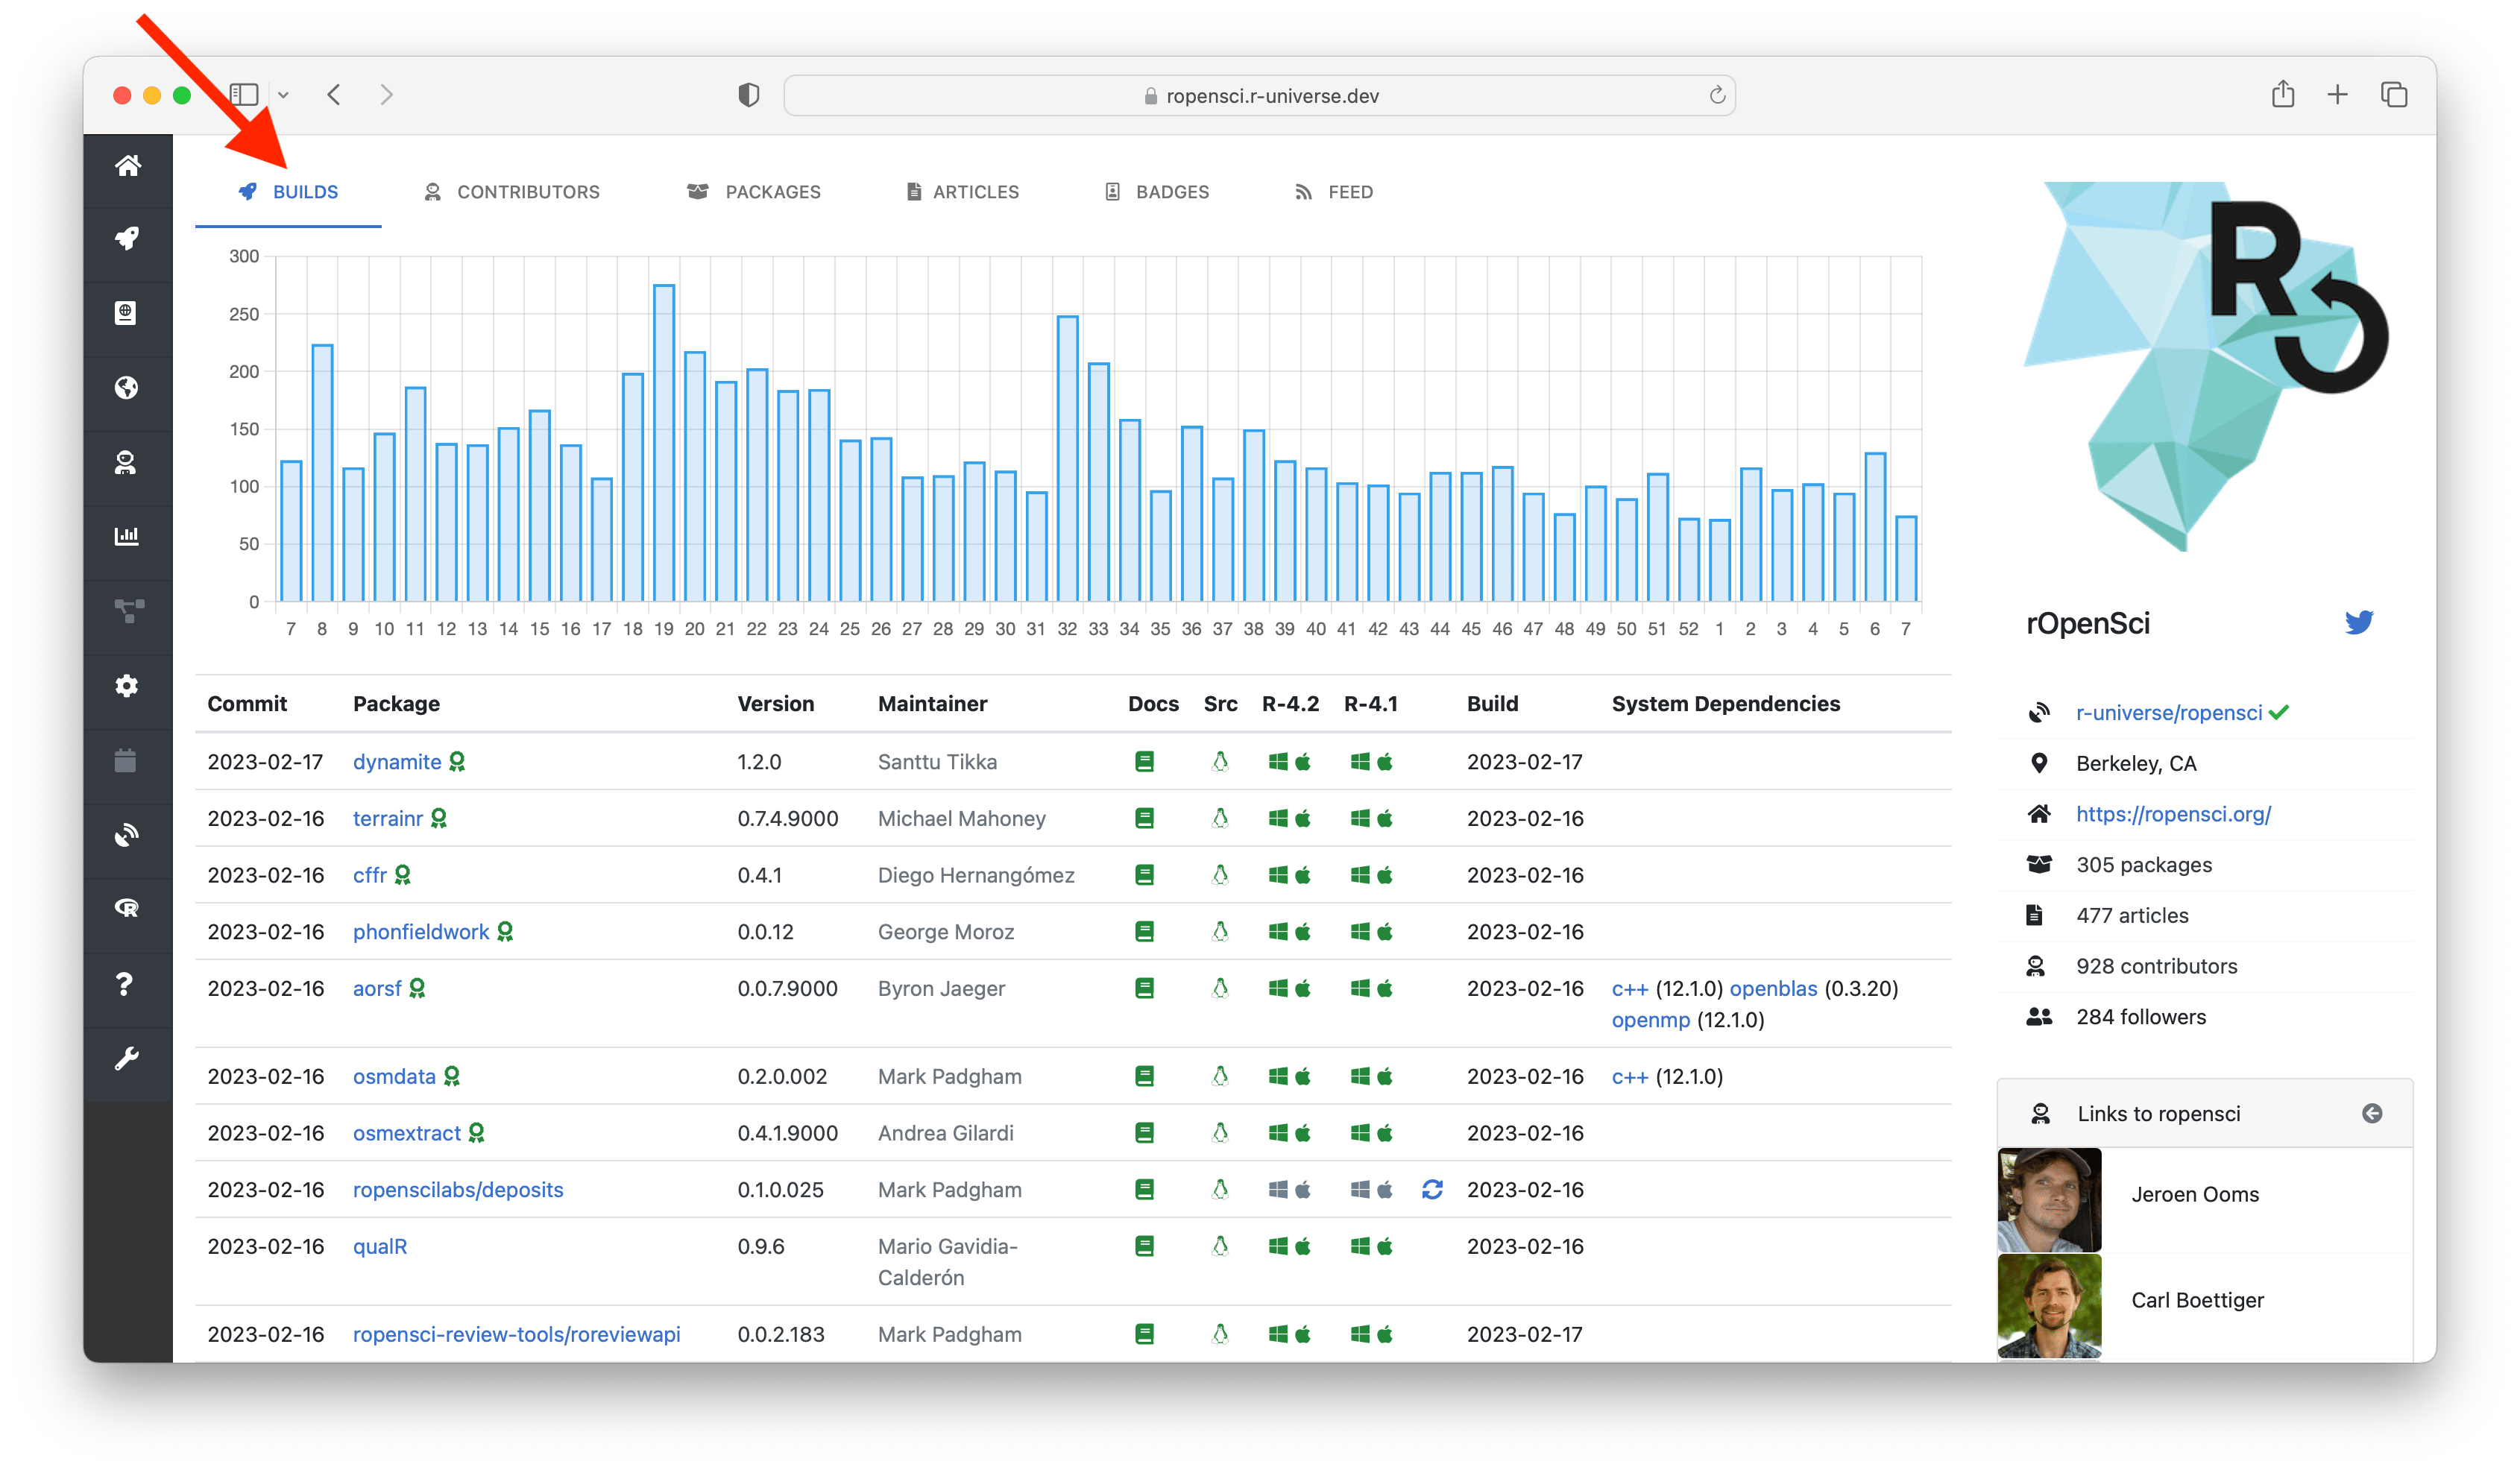Click the wrench icon in sidebar
Screen dimensions: 2520x1473
[x=127, y=1058]
